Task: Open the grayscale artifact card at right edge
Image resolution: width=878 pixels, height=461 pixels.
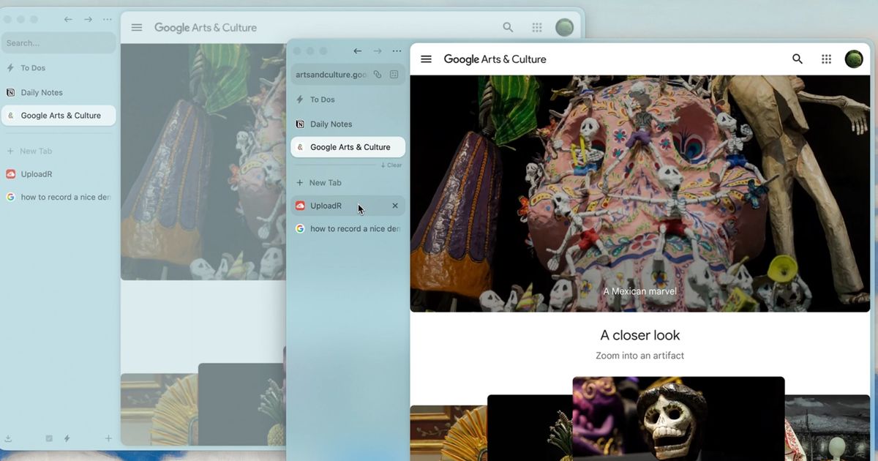Action: 828,428
